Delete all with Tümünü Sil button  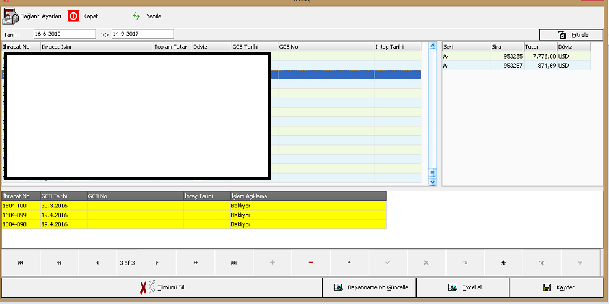click(x=162, y=288)
